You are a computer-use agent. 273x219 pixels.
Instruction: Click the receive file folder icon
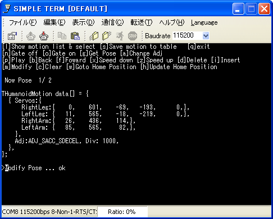pos(107,36)
